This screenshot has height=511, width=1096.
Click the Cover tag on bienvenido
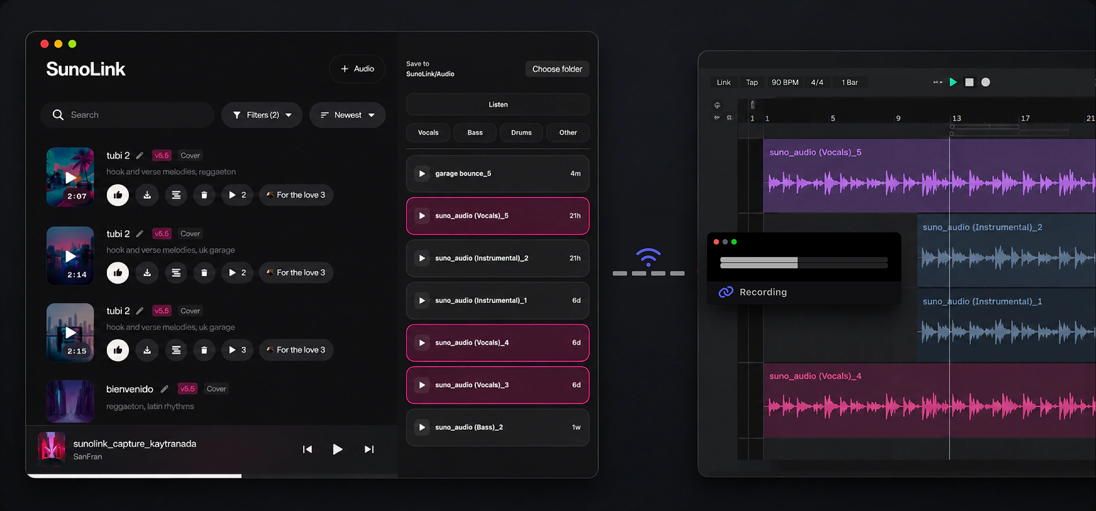click(x=216, y=389)
